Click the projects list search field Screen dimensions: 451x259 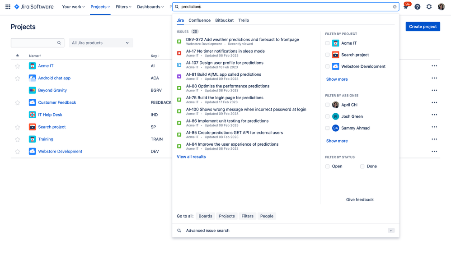click(x=34, y=43)
